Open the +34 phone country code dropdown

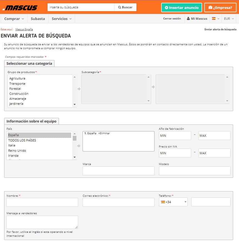coord(173,202)
